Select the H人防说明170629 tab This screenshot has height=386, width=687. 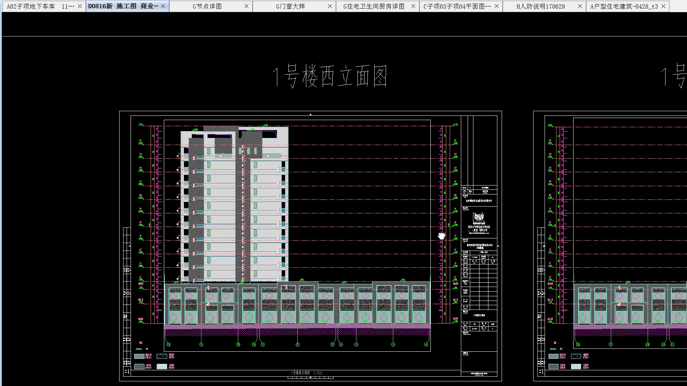pyautogui.click(x=540, y=6)
